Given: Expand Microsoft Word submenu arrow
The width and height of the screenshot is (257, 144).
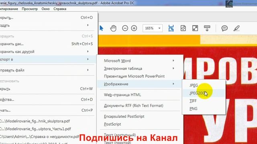Looking at the screenshot, I should click(173, 60).
